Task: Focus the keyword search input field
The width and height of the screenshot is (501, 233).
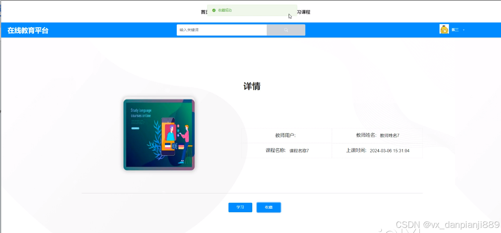Action: tap(222, 30)
